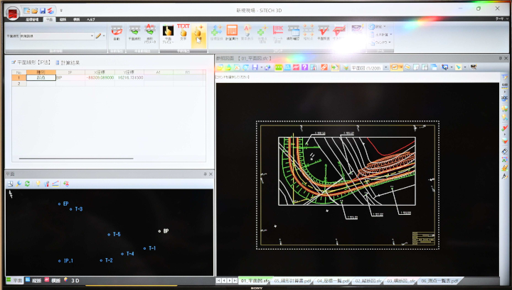Open the plan preview hand icon
The image size is (512, 290).
(168, 32)
